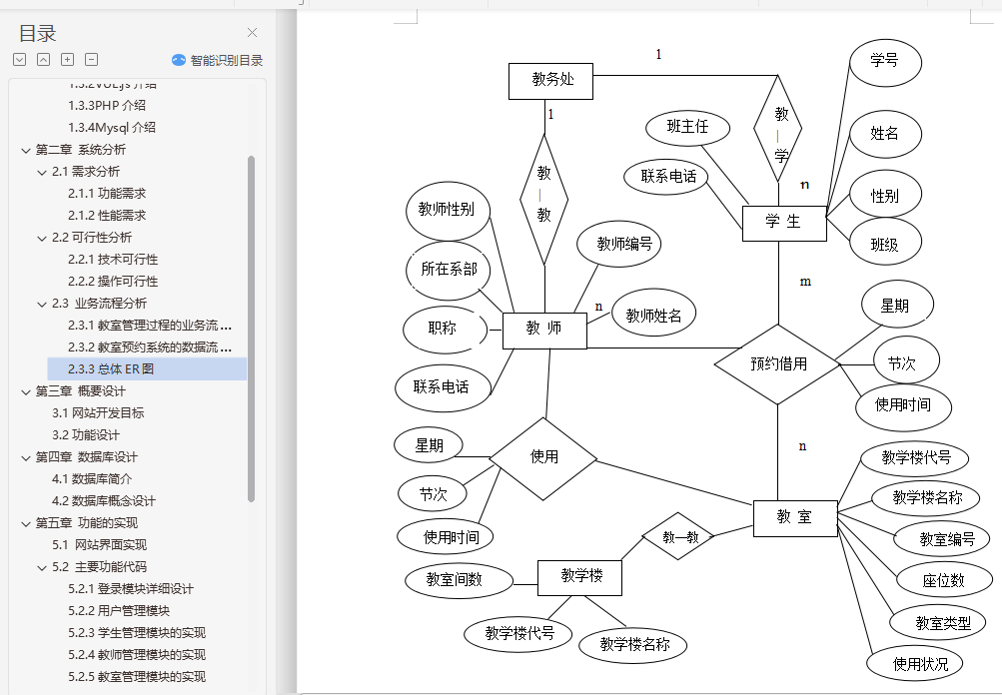Open 5.2.5 教室管理模块的实现
1002x695 pixels.
[x=137, y=676]
